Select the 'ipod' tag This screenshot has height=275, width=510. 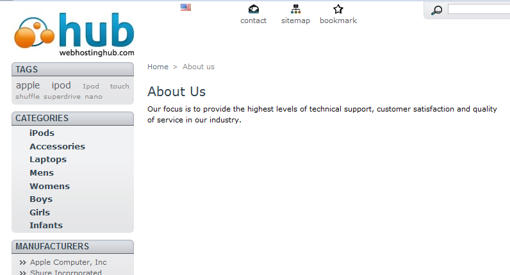[x=62, y=86]
